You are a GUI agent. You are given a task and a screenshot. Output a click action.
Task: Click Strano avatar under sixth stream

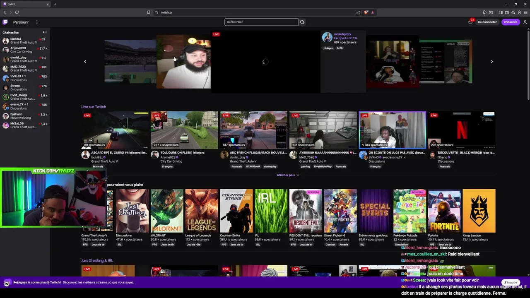432,155
